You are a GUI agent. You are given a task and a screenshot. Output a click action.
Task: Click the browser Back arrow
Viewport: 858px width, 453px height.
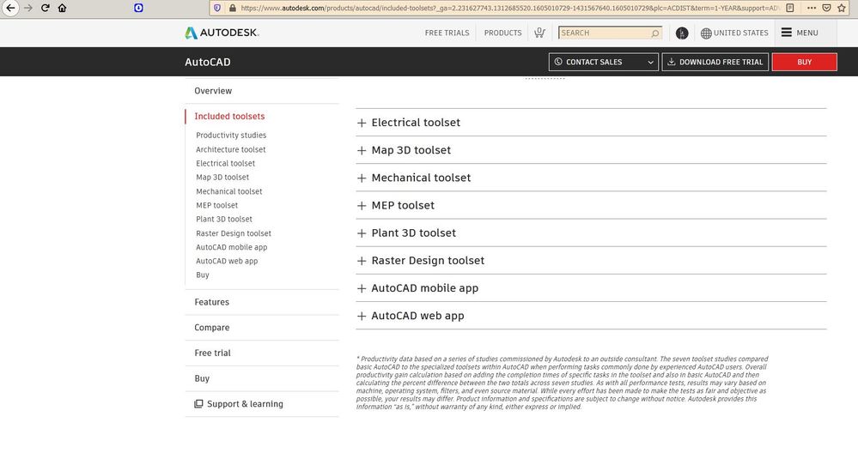pyautogui.click(x=10, y=8)
